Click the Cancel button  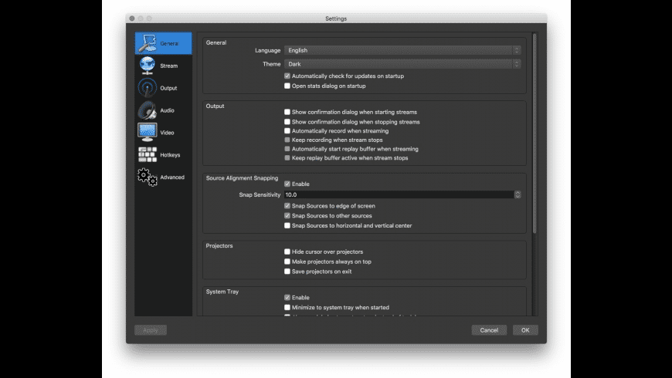(489, 330)
